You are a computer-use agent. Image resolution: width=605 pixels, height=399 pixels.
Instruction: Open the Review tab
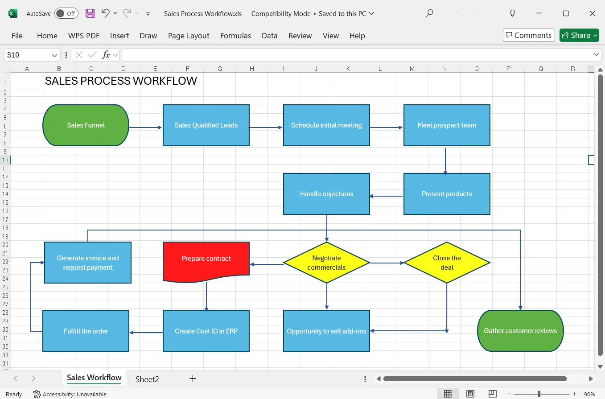pyautogui.click(x=300, y=36)
